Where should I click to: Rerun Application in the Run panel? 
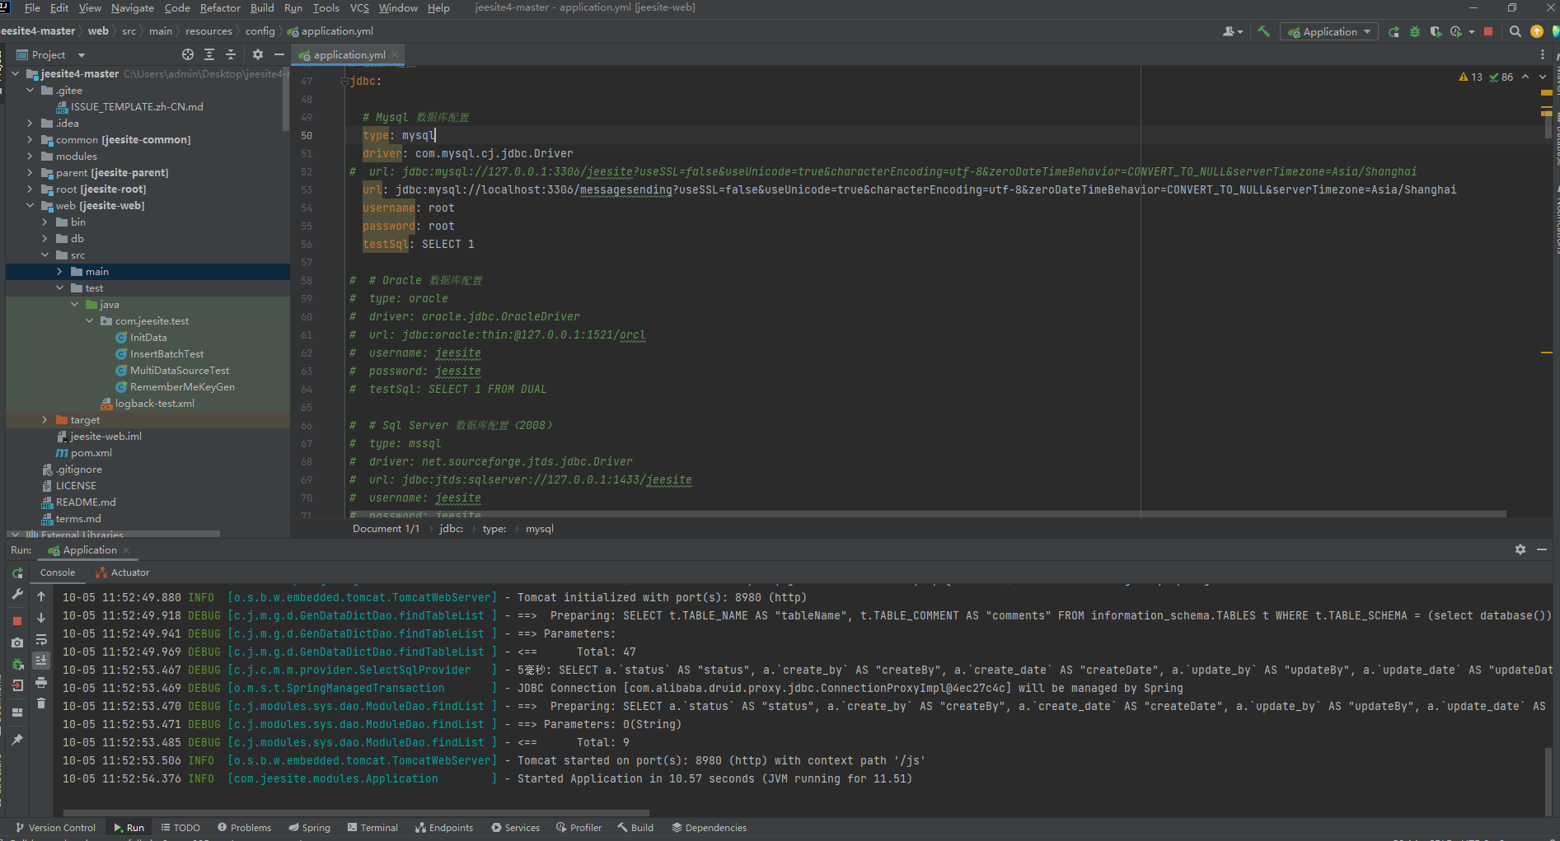[x=17, y=572]
